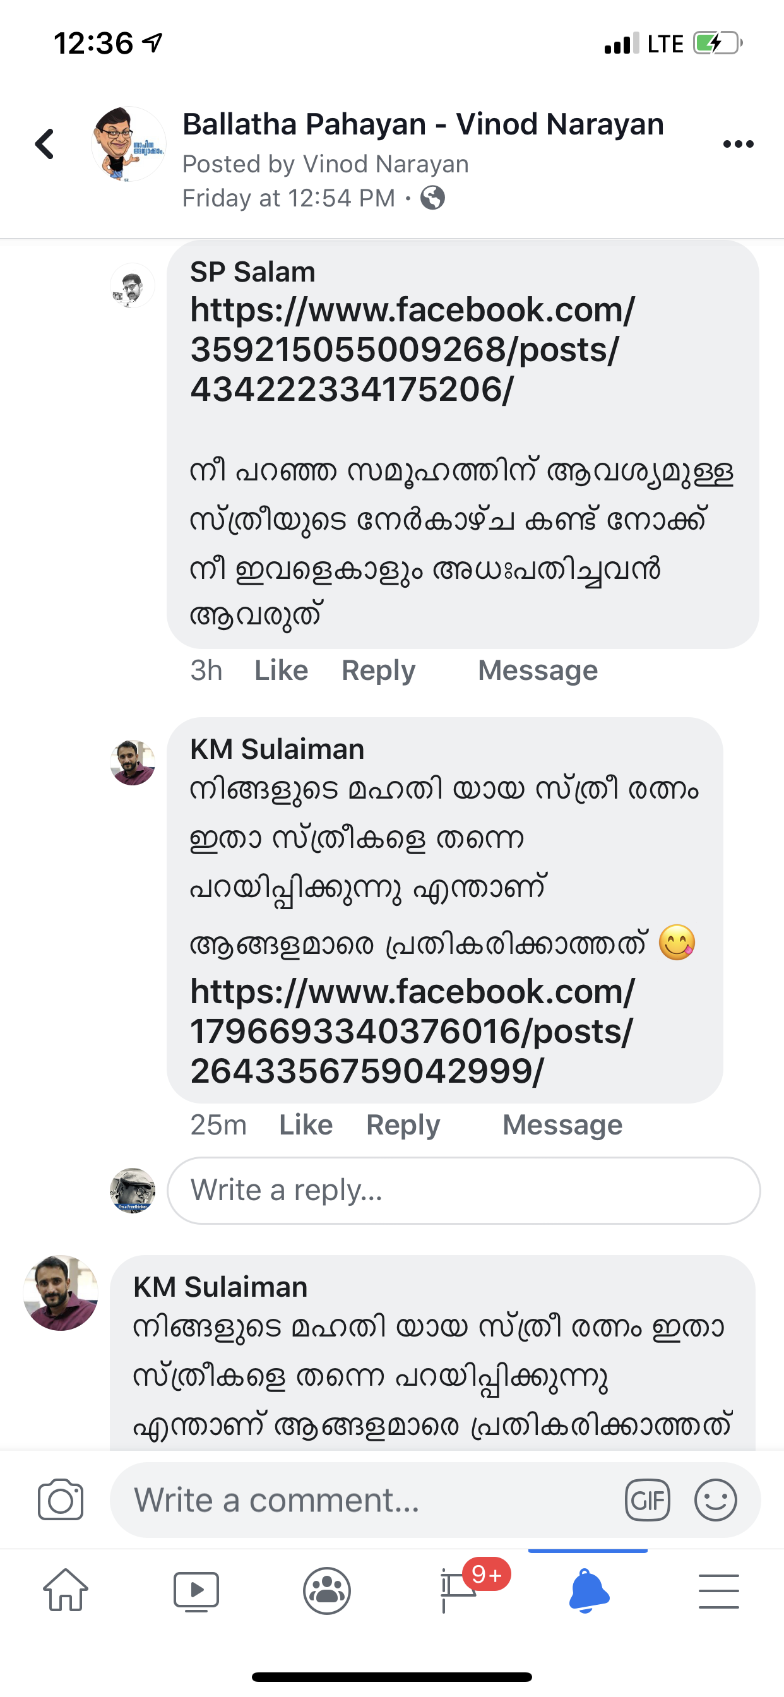
Task: Open the GIF picker in comment box
Action: coord(647,1500)
